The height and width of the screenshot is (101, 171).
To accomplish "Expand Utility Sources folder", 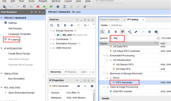I will click(x=51, y=48).
